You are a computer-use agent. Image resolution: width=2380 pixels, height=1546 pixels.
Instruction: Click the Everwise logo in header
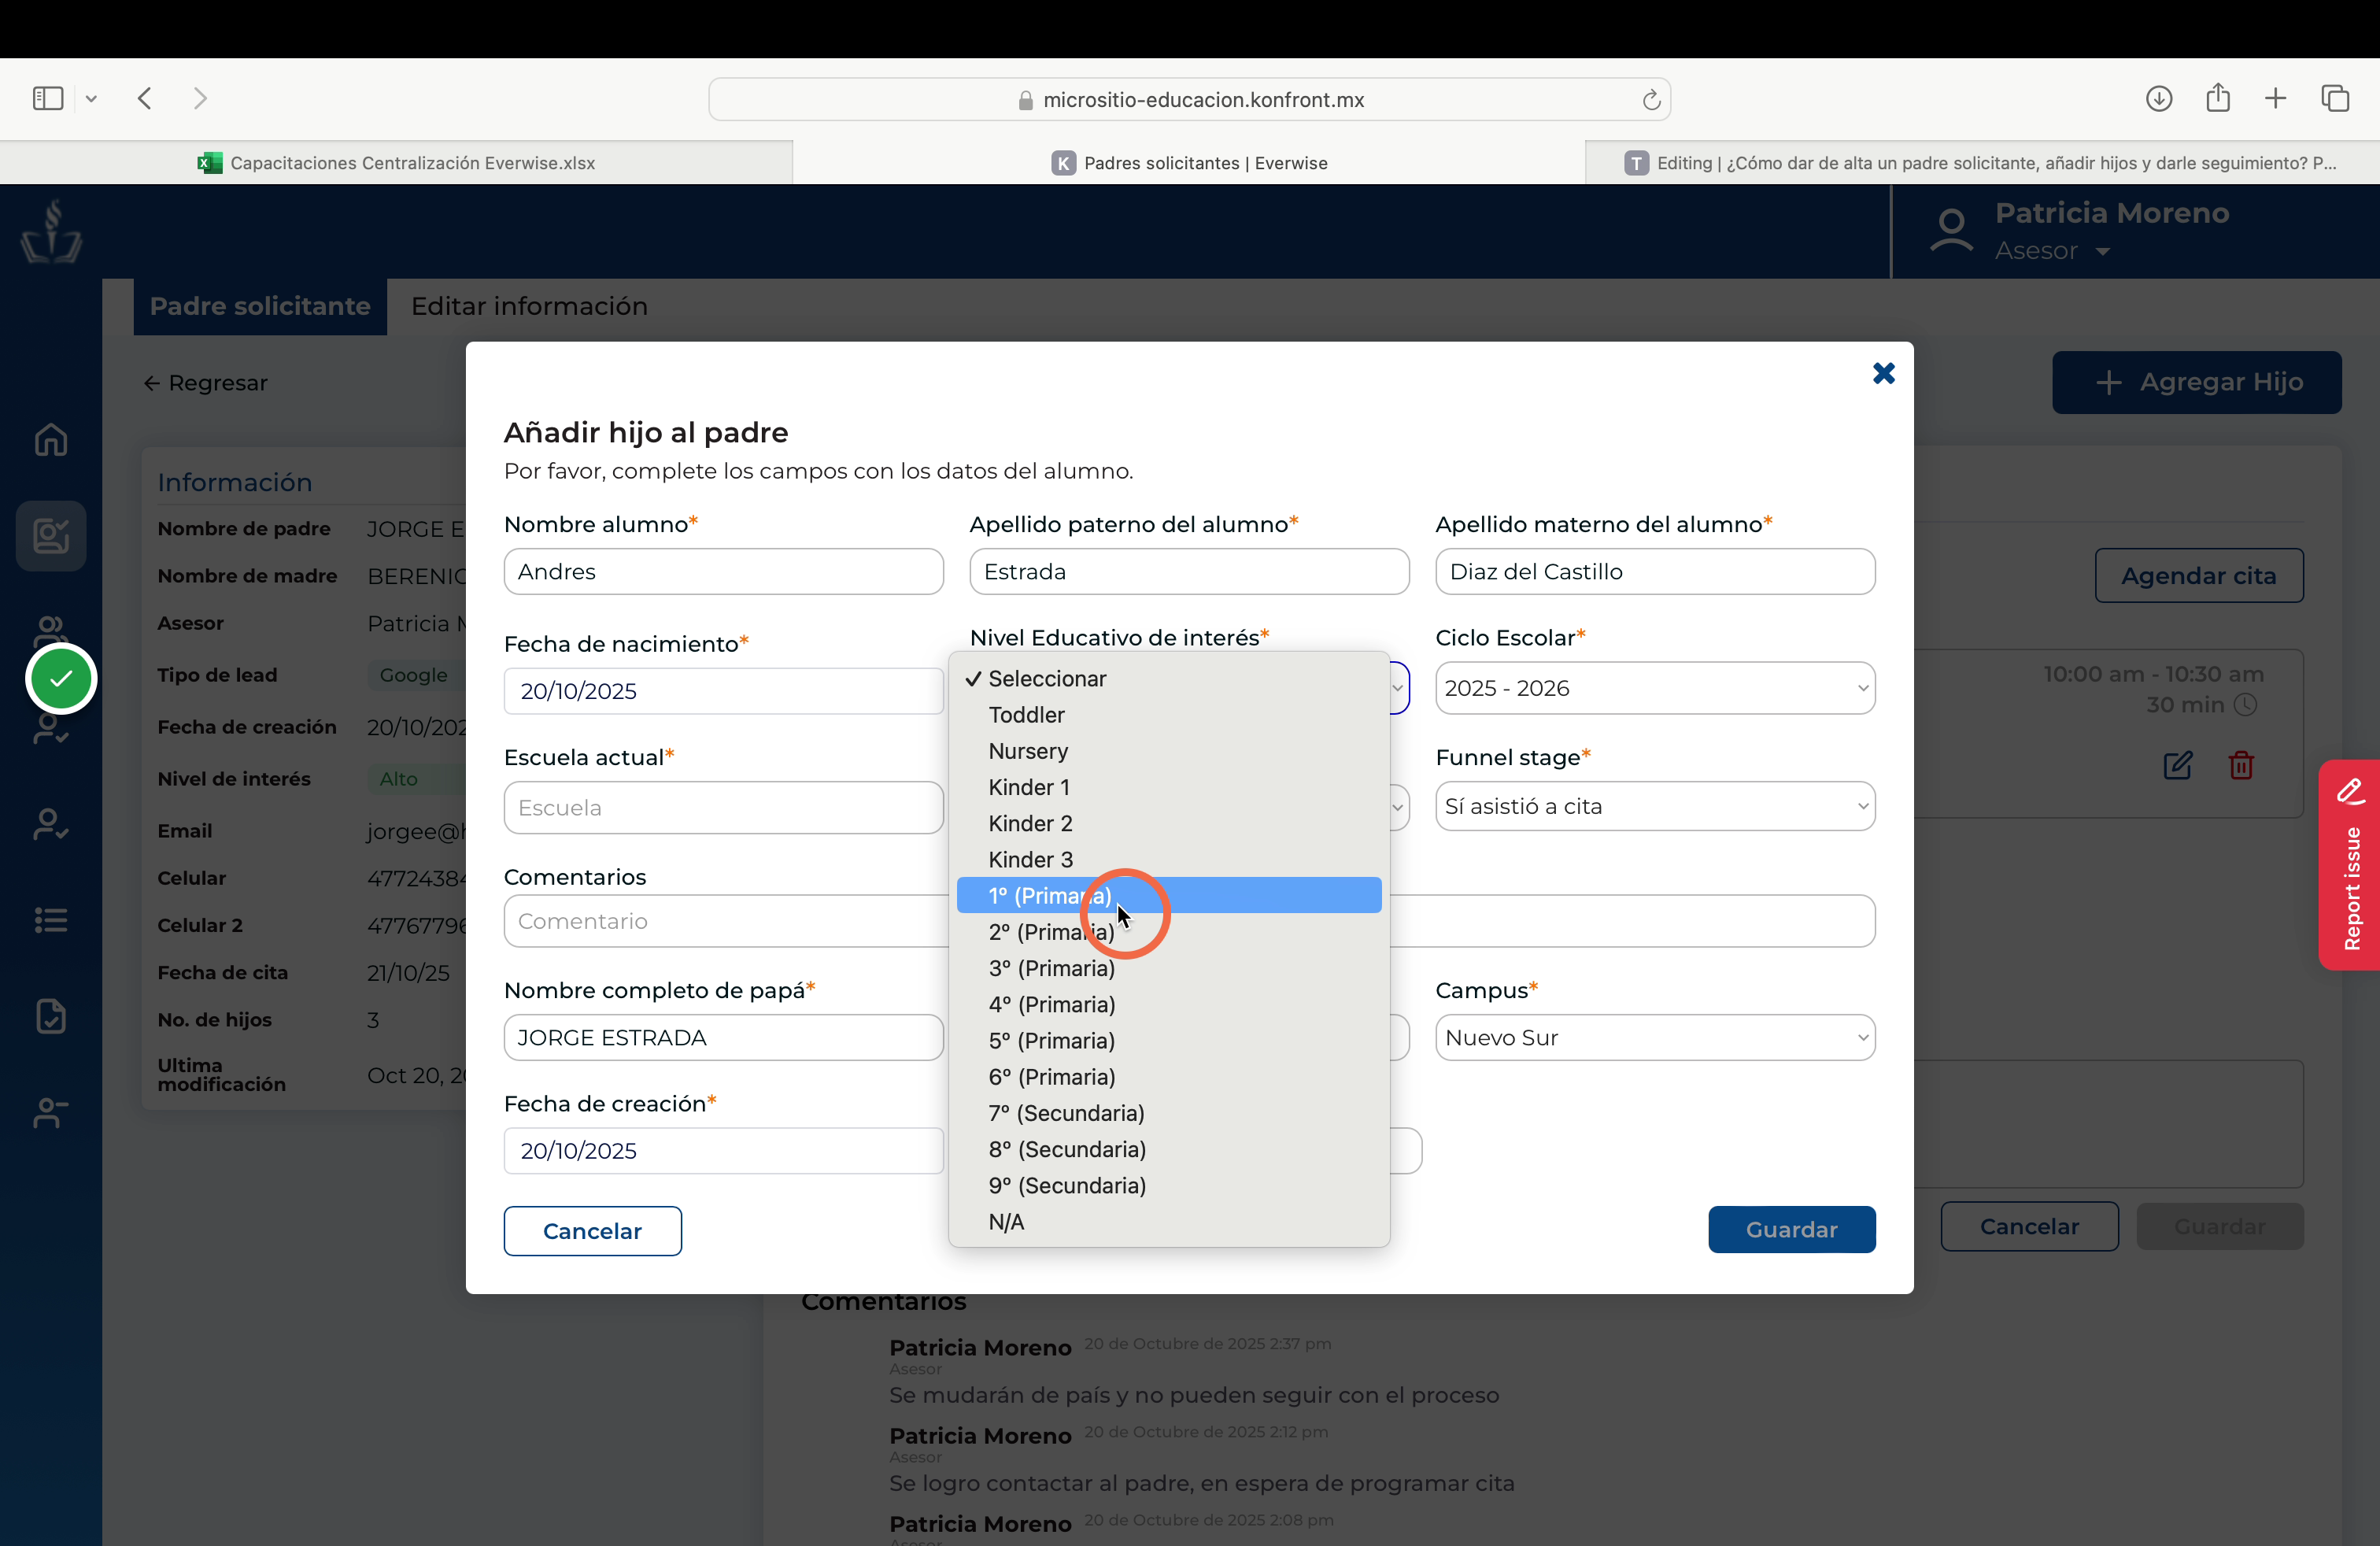[51, 231]
